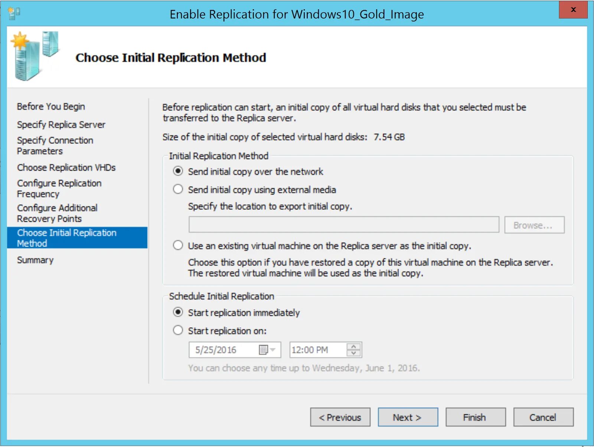Go to Configure Additional Recovery Points step
The width and height of the screenshot is (594, 447).
pos(57,213)
